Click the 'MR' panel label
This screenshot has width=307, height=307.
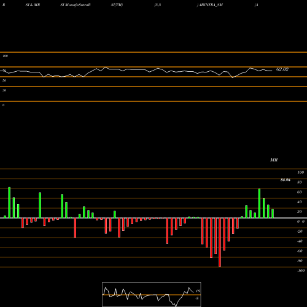click(x=274, y=160)
